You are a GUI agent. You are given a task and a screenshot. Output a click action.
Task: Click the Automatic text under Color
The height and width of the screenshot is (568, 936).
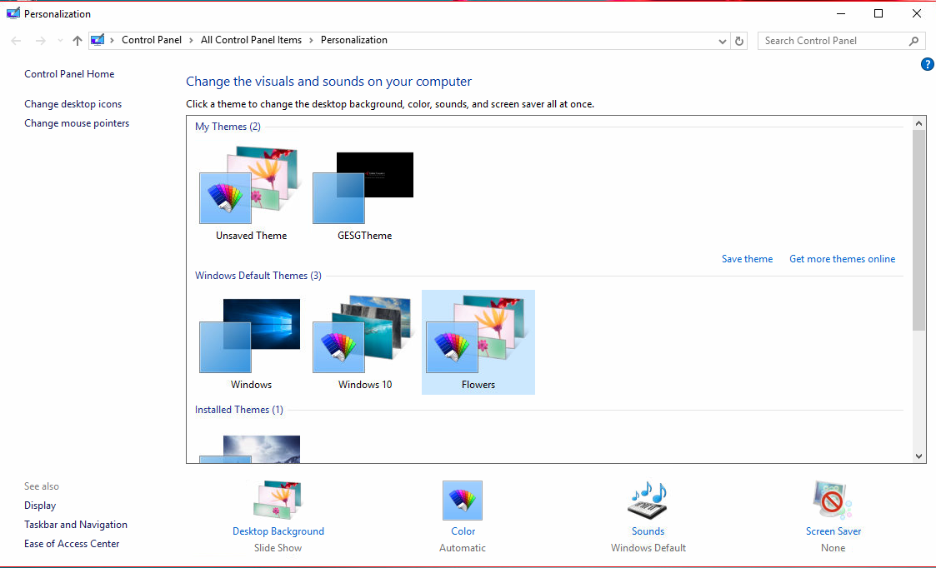(463, 548)
